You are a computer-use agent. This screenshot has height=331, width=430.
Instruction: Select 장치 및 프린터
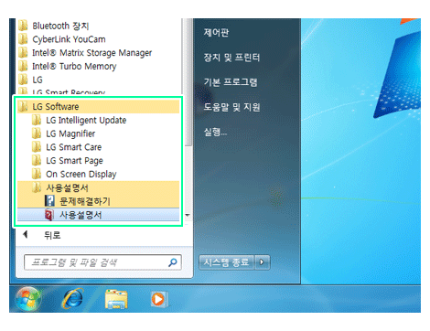[x=231, y=58]
